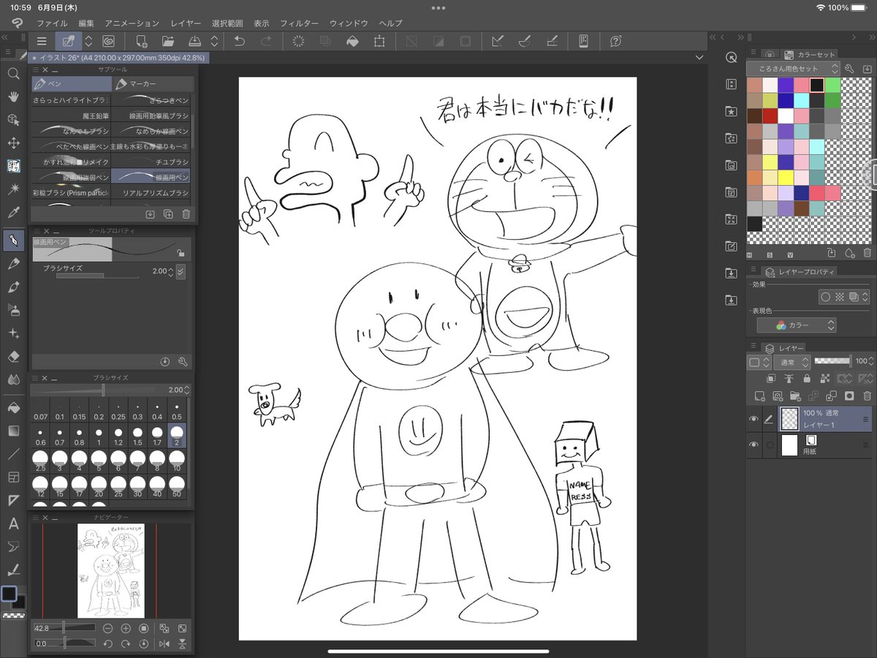Viewport: 877px width, 658px height.
Task: Choose brush size preset 10
Action: pos(177,461)
